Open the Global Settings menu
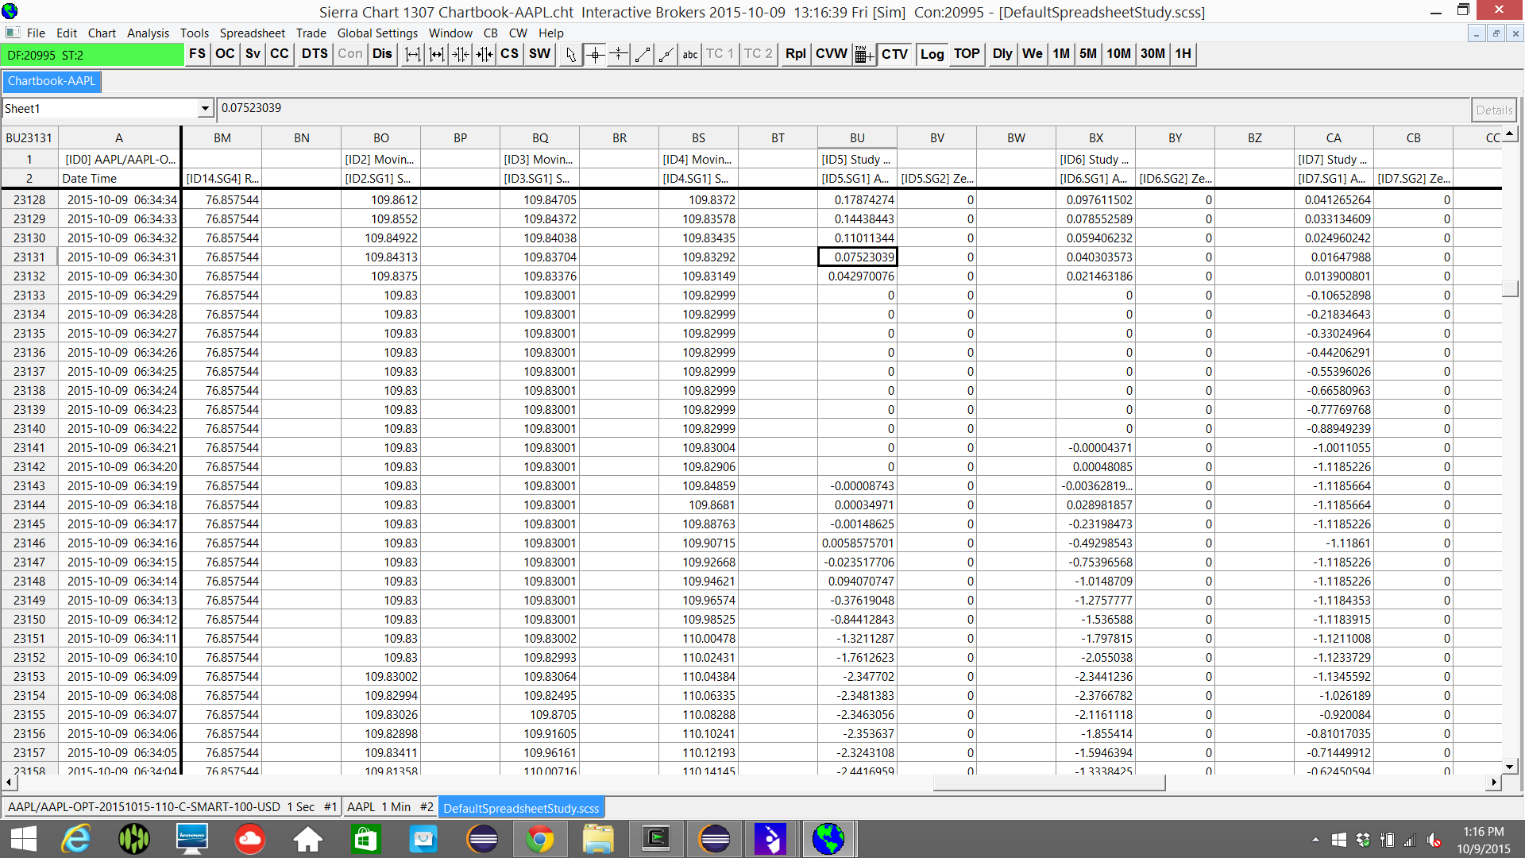 coord(377,33)
